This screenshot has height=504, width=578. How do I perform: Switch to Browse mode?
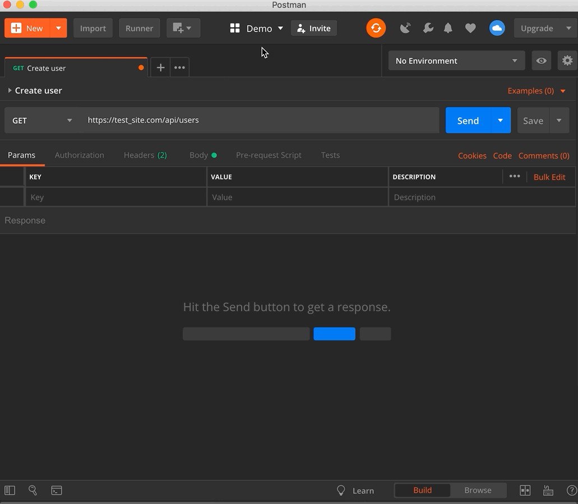[478, 490]
